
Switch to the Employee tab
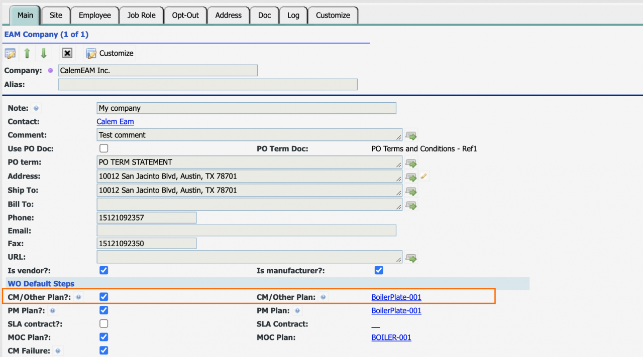click(x=94, y=15)
